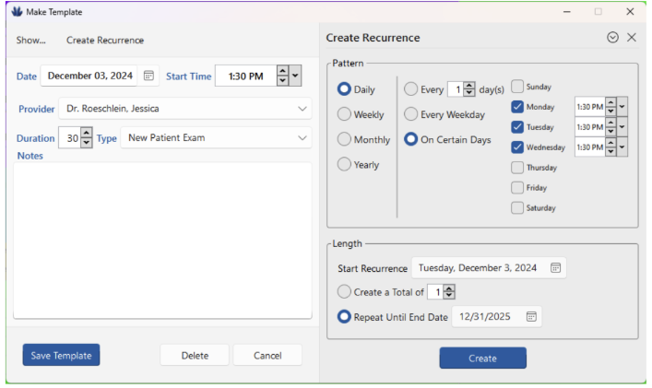Decrease the Create a Total of count

pos(449,296)
